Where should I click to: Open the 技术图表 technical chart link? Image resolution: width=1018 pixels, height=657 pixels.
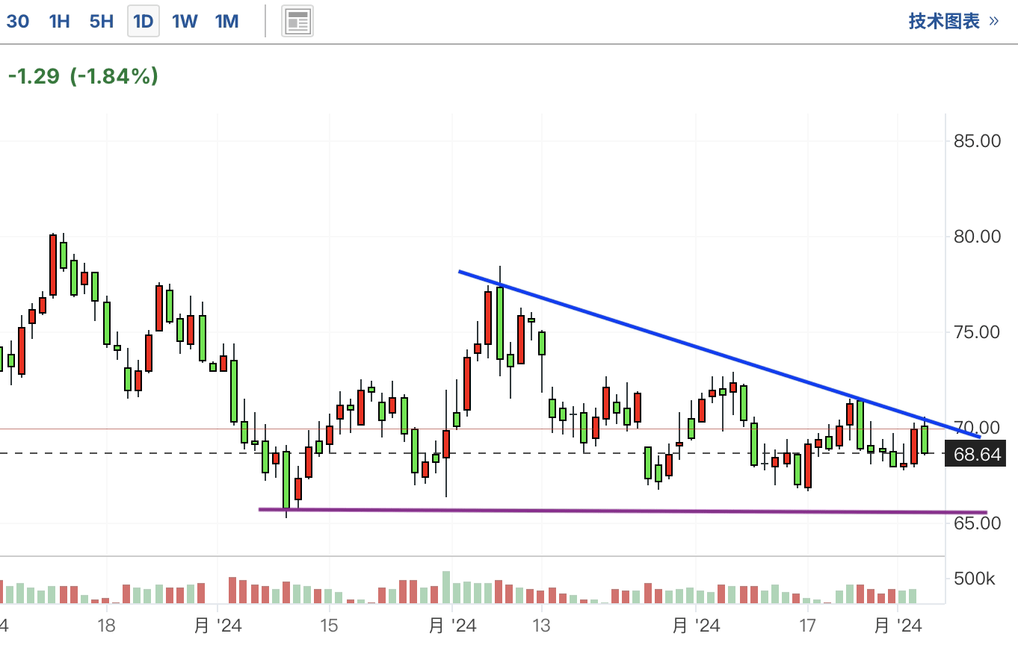tap(954, 21)
